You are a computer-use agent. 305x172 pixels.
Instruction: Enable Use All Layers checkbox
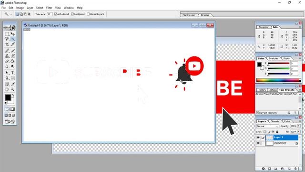[88, 14]
